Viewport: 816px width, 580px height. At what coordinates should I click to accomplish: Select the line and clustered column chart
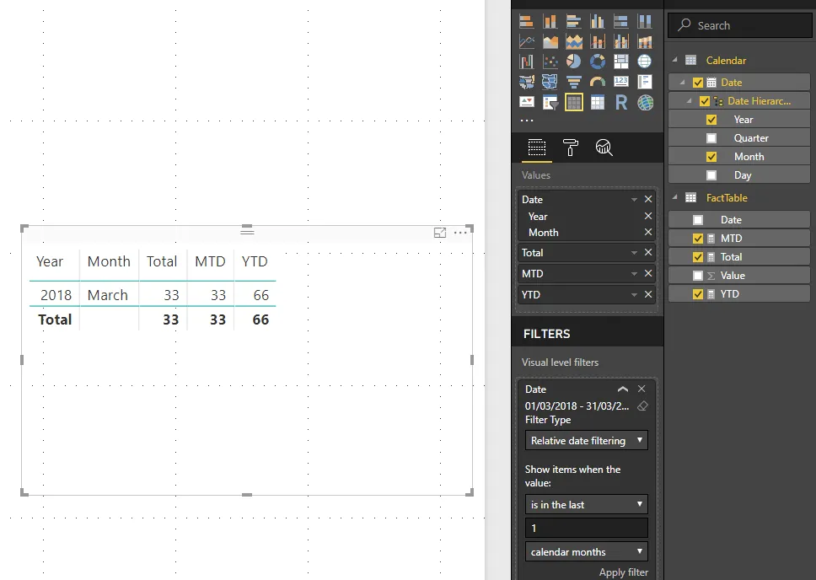pos(620,41)
